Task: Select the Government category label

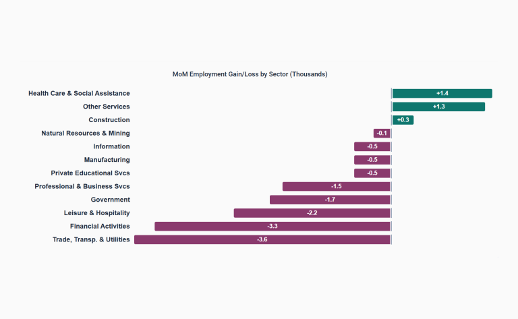Action: pyautogui.click(x=111, y=200)
